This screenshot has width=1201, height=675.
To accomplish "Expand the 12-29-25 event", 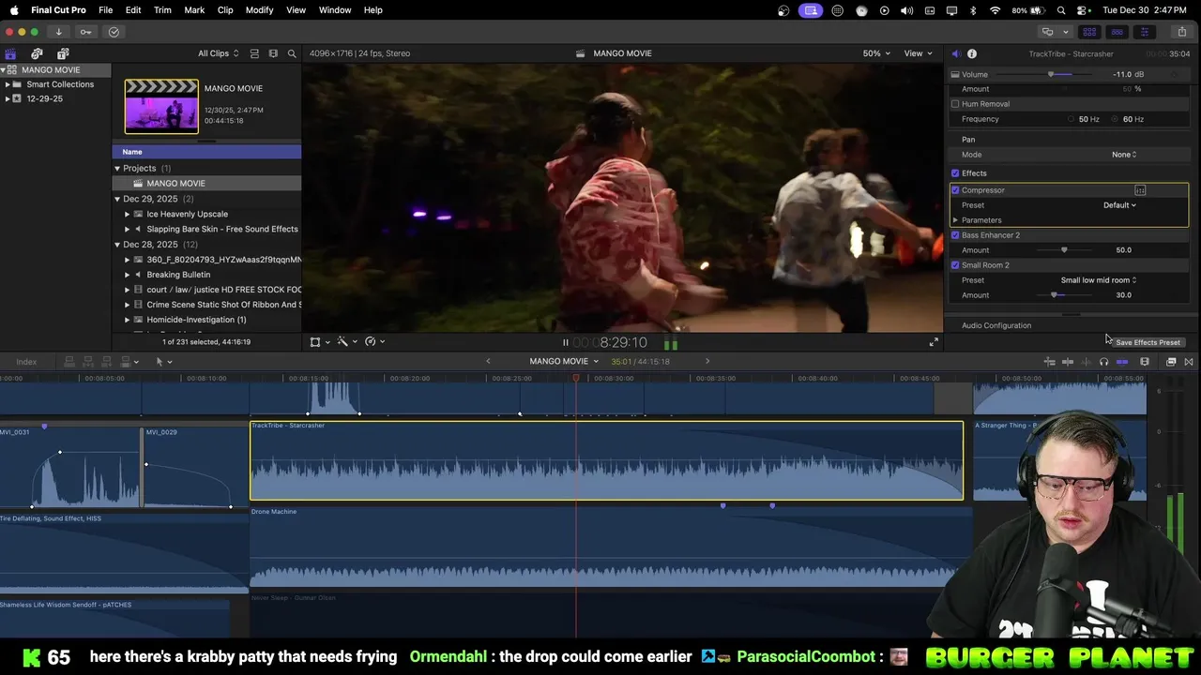I will [x=7, y=98].
